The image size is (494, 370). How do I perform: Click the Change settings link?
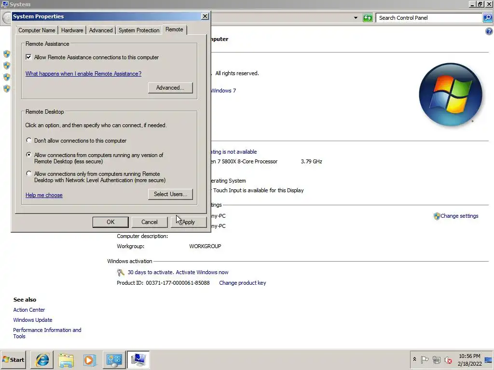click(459, 216)
